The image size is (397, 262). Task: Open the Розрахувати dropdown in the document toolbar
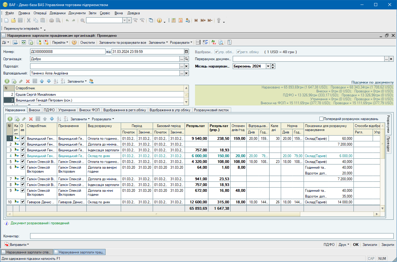(x=181, y=43)
